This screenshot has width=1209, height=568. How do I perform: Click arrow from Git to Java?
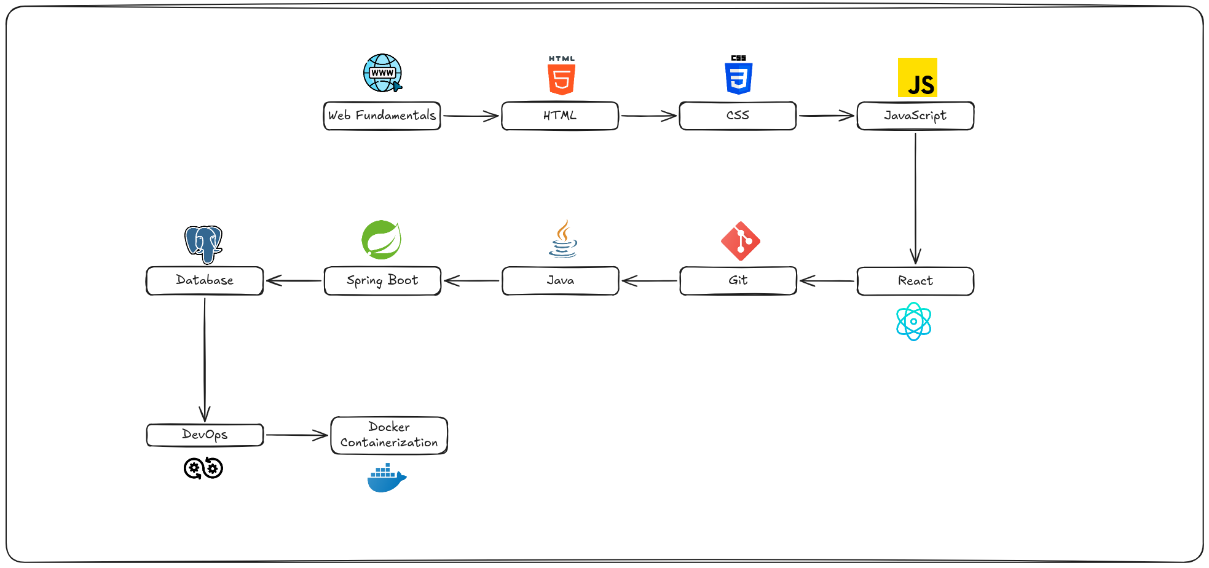click(650, 281)
